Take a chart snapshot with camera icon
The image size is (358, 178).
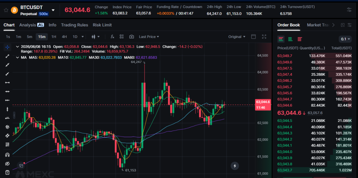tap(131, 37)
